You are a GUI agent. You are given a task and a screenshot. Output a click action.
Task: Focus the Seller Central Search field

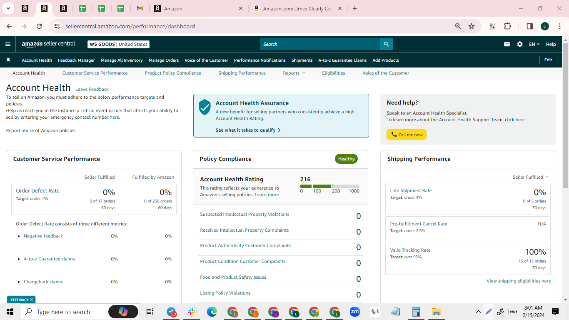[320, 44]
